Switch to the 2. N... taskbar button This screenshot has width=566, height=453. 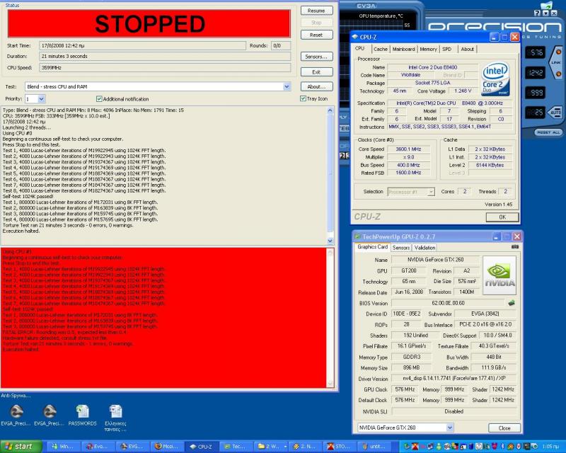[305, 447]
